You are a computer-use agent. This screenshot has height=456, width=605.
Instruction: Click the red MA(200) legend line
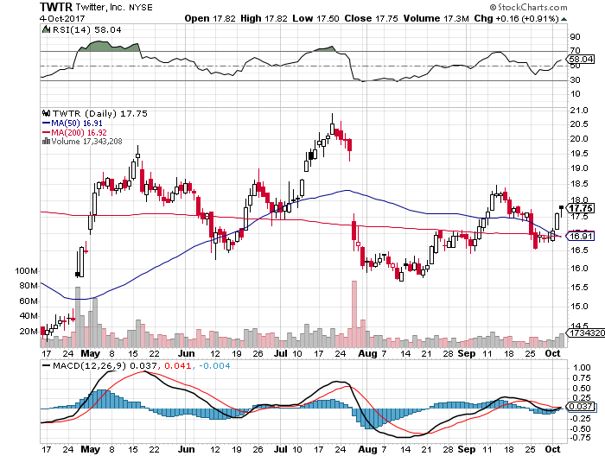(x=46, y=131)
